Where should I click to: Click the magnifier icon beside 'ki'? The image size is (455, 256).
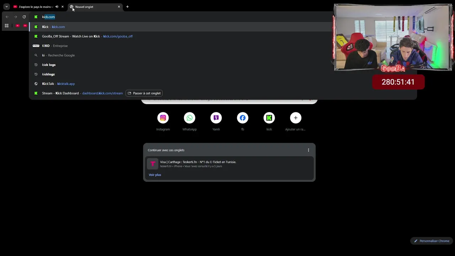36,55
